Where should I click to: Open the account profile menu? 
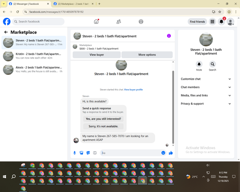pos(230,22)
